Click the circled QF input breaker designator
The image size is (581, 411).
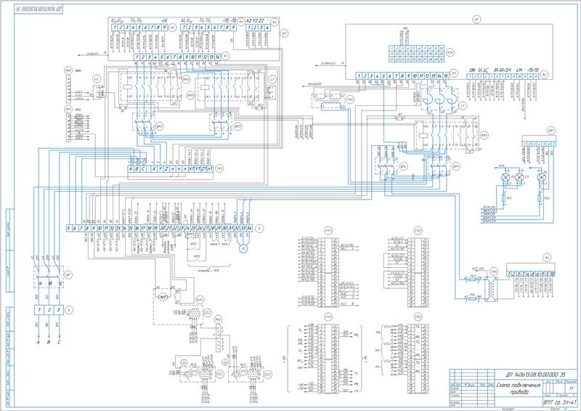click(68, 275)
